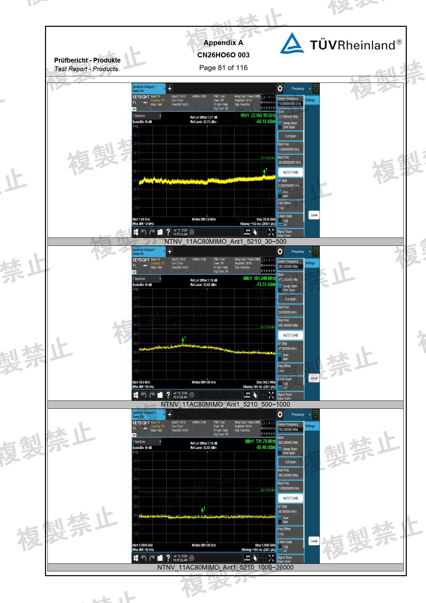The width and height of the screenshot is (426, 603).
Task: Open settings gear in the 1–26 GHz analyzer screenshot
Action: coord(280,89)
